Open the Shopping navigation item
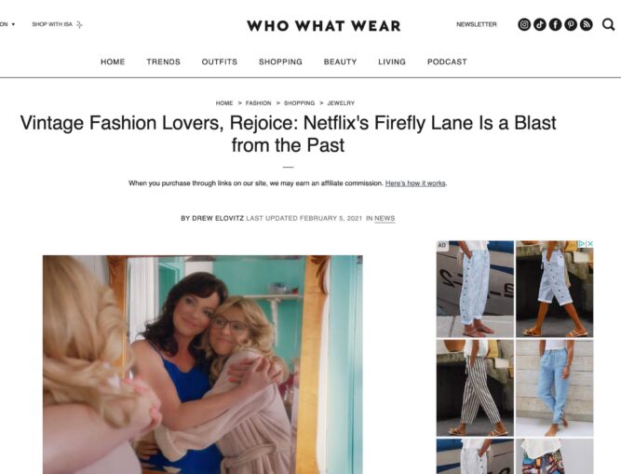This screenshot has height=474, width=621. (280, 61)
